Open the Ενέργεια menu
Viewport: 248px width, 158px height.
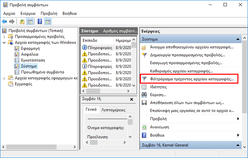point(28,13)
